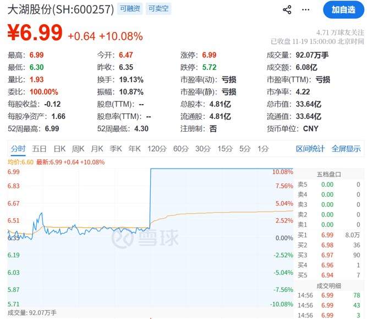Image resolution: width=367 pixels, height=319 pixels.
Task: Select the 季K chart tab
Action: click(x=116, y=148)
